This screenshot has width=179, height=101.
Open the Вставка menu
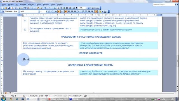23,4
